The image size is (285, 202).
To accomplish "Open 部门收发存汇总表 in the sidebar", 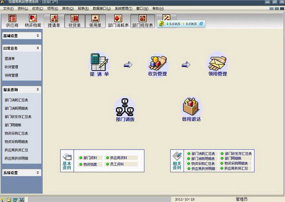I will (18, 117).
